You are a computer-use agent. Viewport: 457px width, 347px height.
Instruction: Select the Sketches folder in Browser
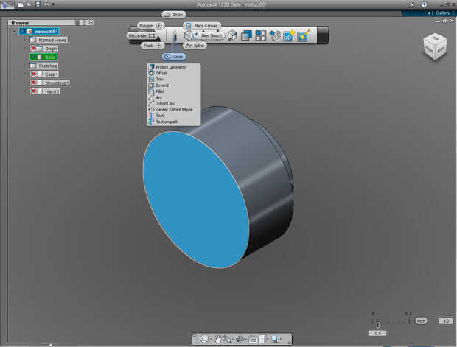[x=44, y=66]
